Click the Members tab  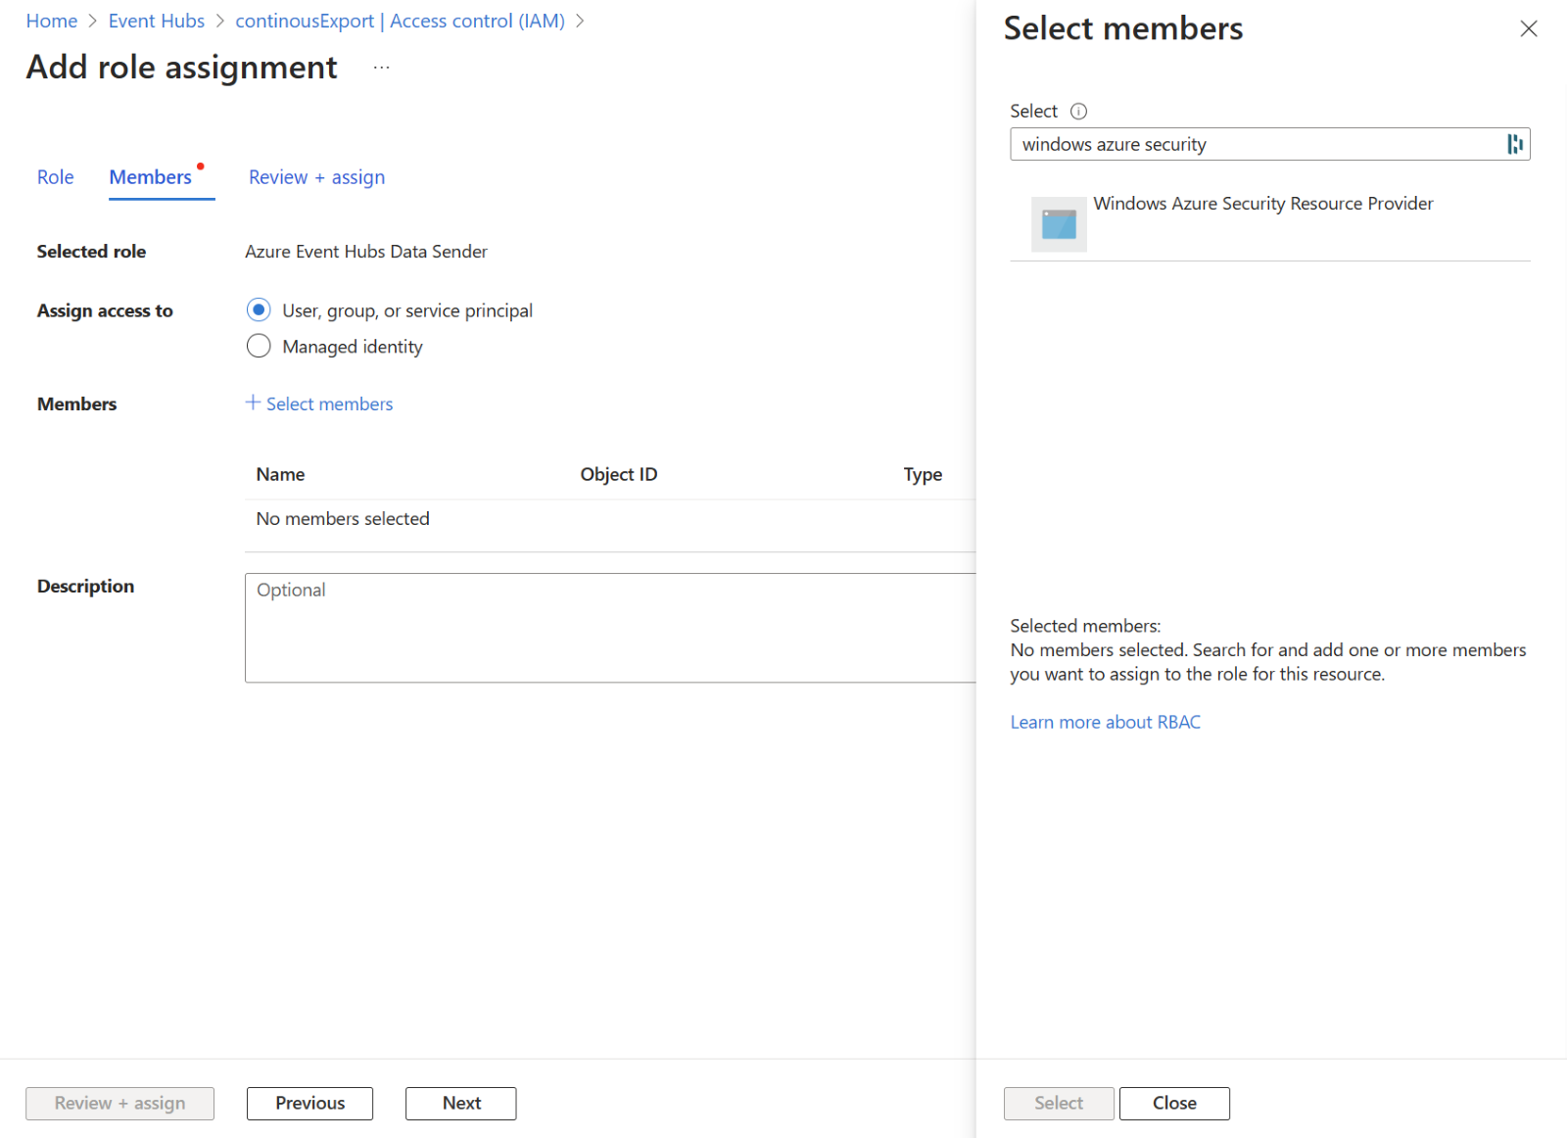pos(151,177)
